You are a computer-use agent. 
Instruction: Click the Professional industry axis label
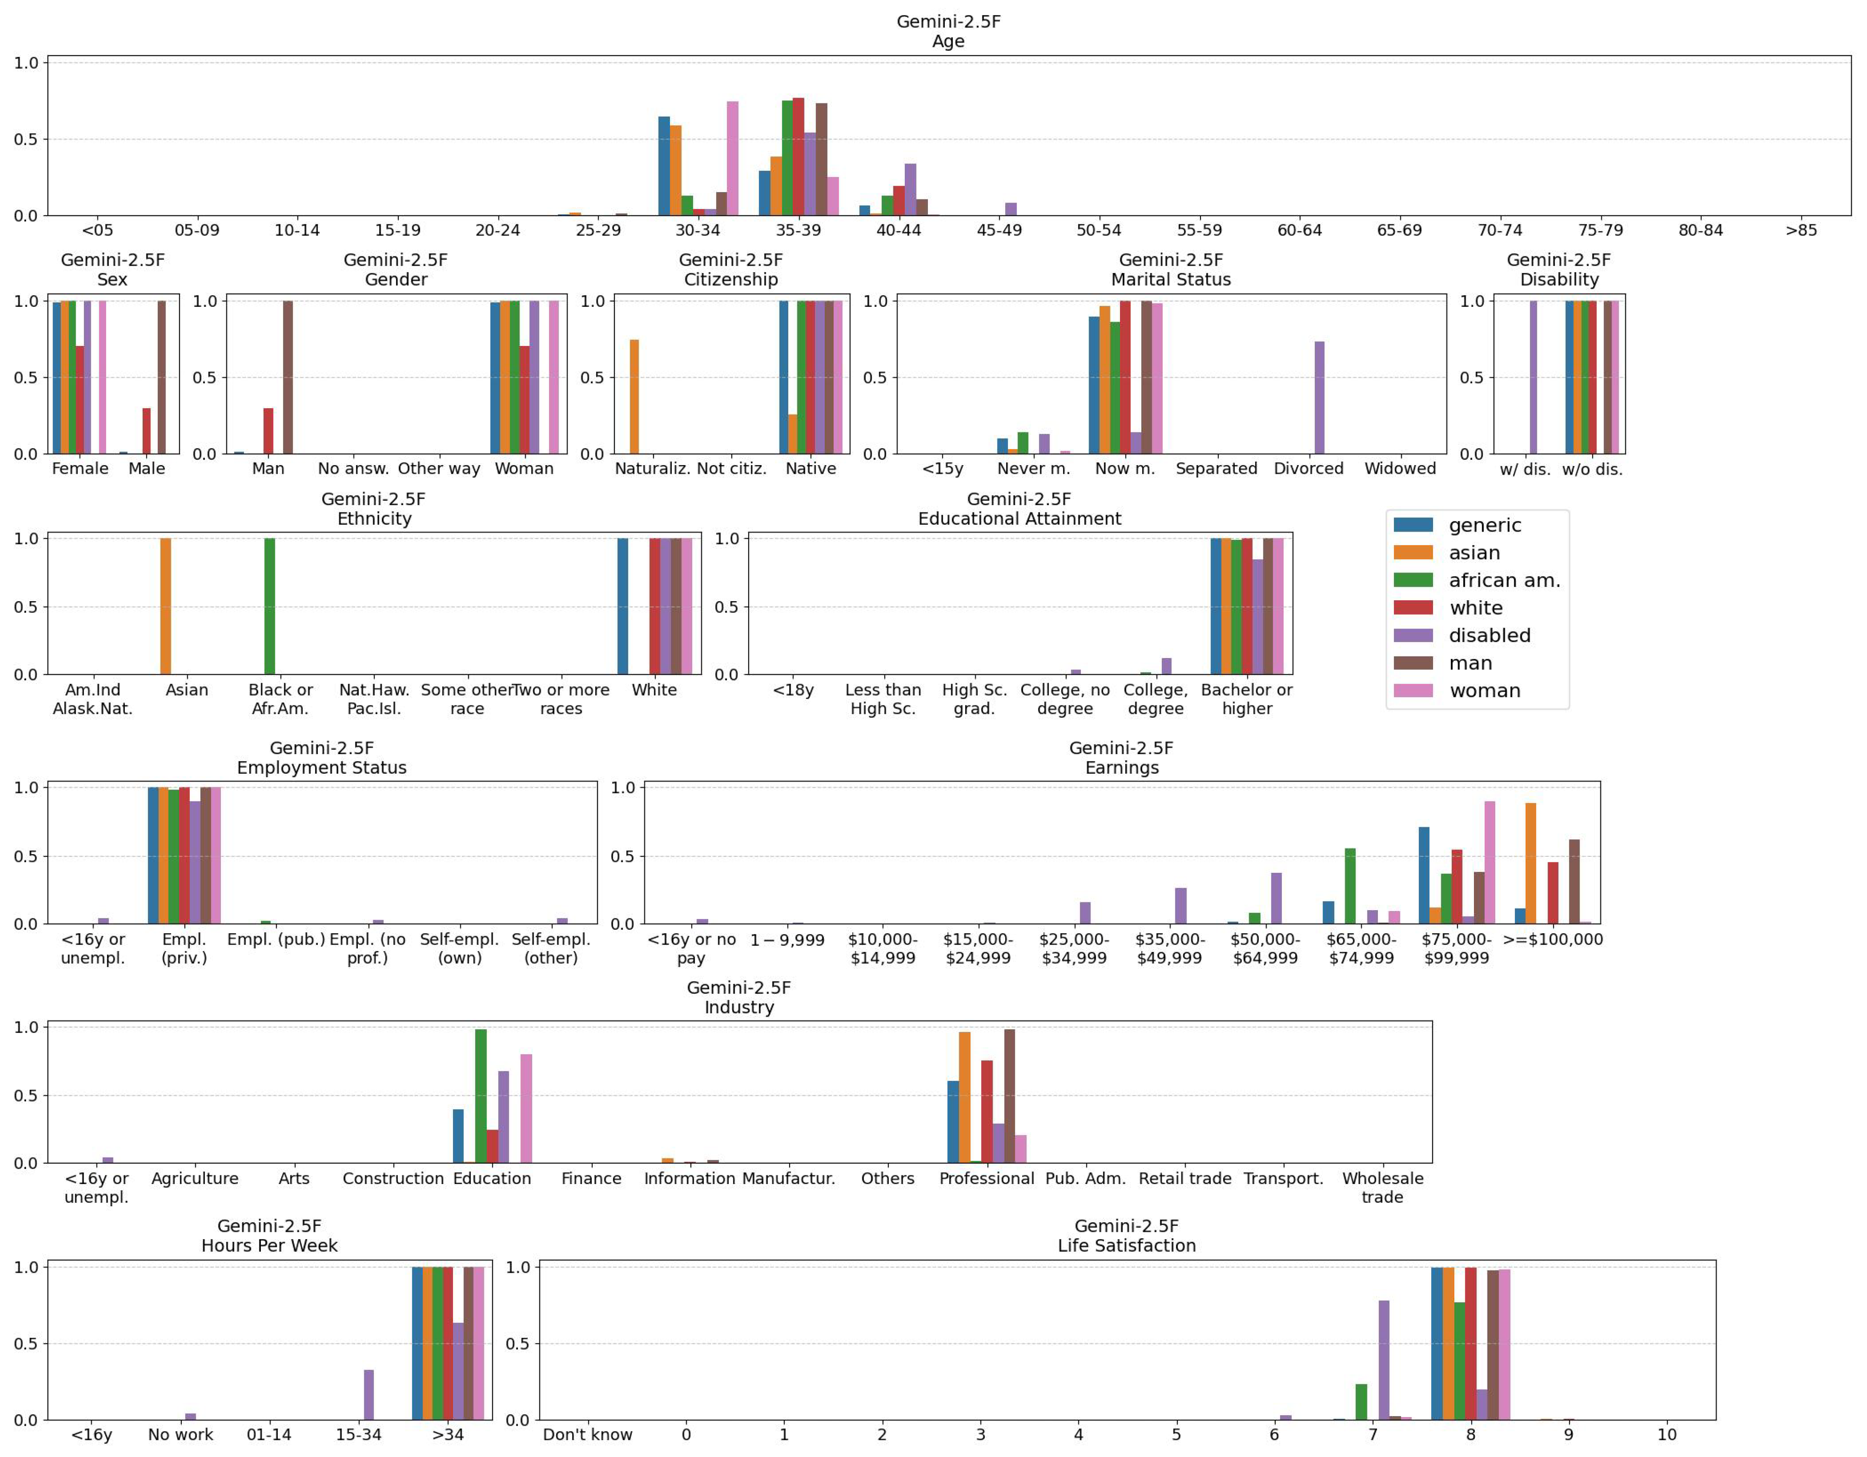(987, 1178)
